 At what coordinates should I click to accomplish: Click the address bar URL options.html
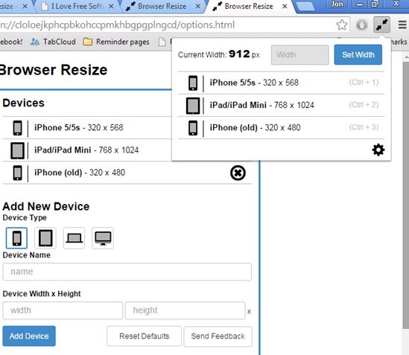click(118, 25)
